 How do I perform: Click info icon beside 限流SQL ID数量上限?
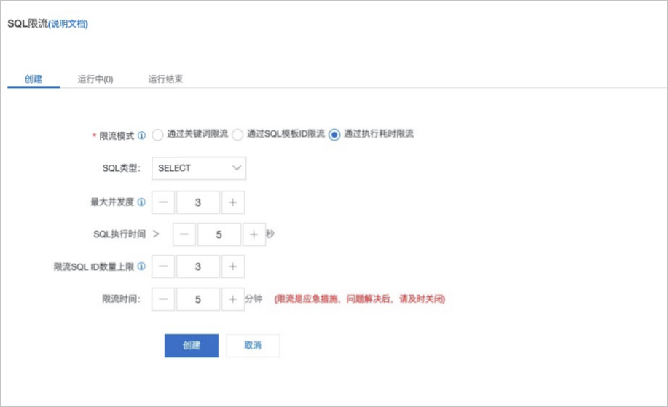[141, 266]
